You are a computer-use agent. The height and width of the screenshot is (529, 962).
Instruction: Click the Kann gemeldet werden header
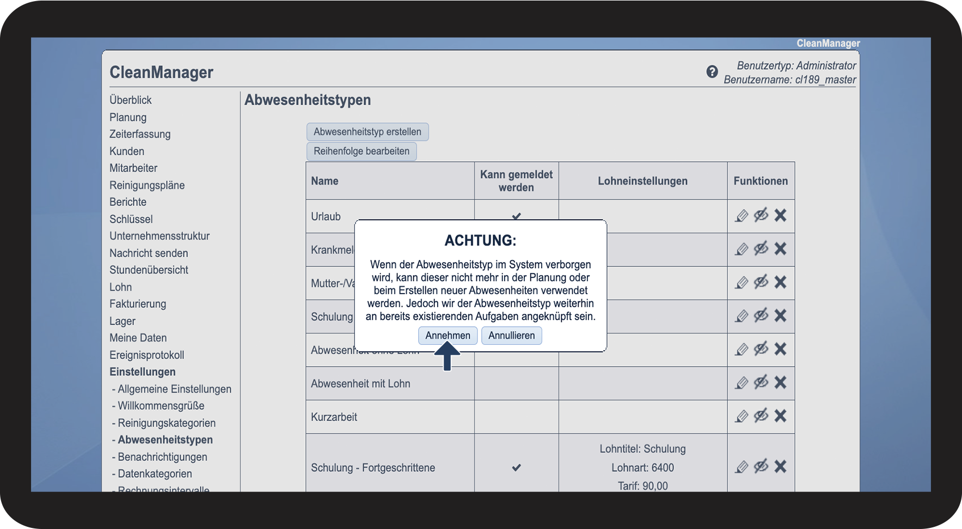[516, 181]
